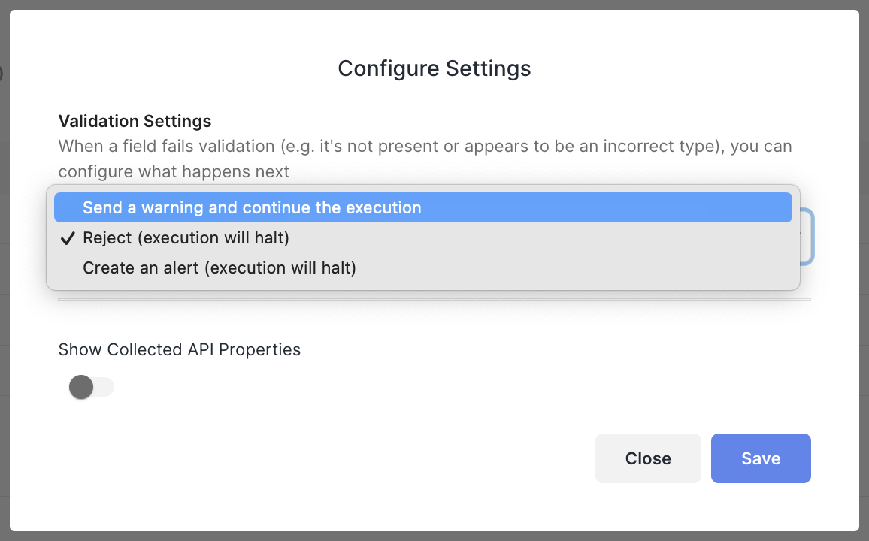Enable the Show Collected API Properties switch
This screenshot has width=869, height=541.
click(91, 388)
